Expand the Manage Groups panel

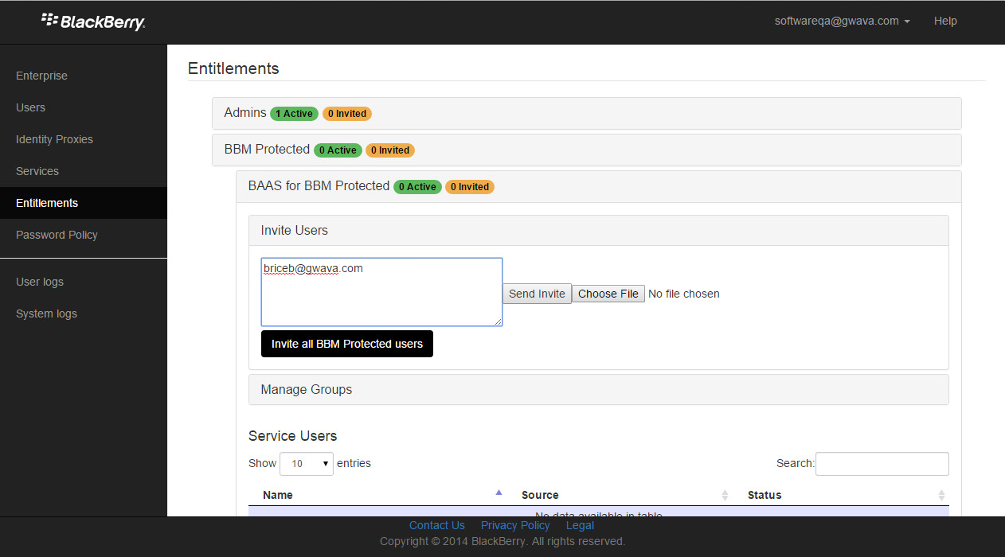pyautogui.click(x=307, y=390)
